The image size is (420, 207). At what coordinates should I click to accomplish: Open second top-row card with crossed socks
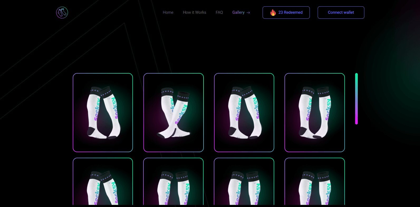[173, 113]
